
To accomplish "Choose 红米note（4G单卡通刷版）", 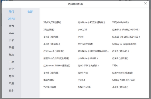I will (x=57, y=65).
